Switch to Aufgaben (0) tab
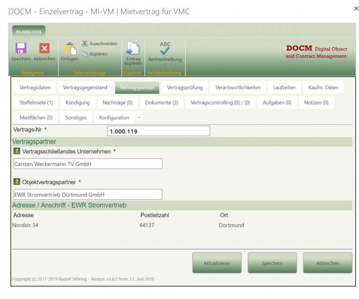This screenshot has width=359, height=299. pos(277,102)
